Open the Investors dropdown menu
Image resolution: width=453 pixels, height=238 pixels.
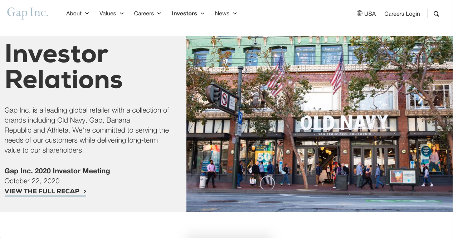[x=203, y=13]
